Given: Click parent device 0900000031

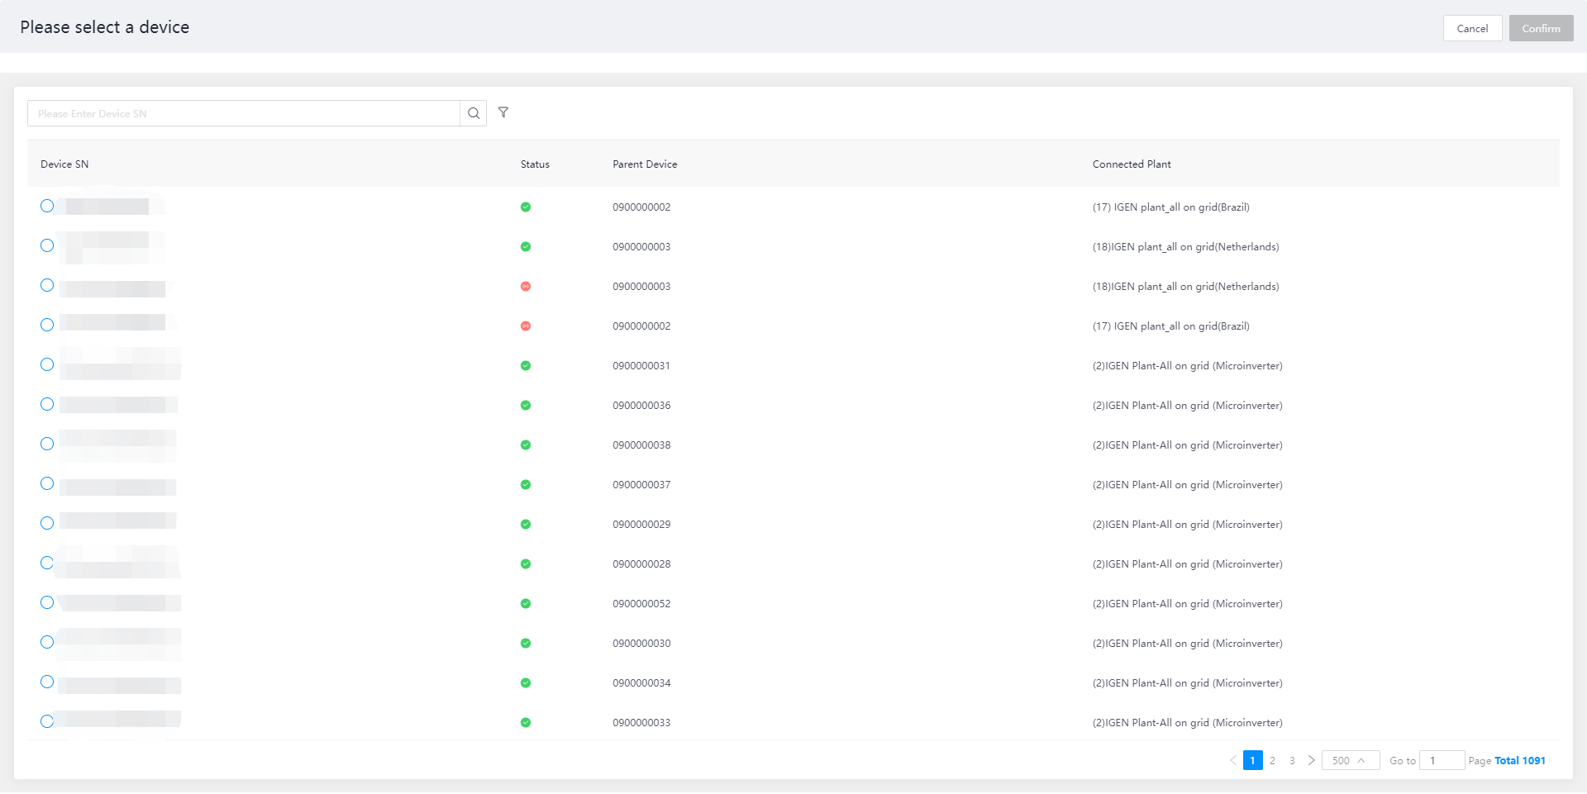Looking at the screenshot, I should tap(641, 366).
